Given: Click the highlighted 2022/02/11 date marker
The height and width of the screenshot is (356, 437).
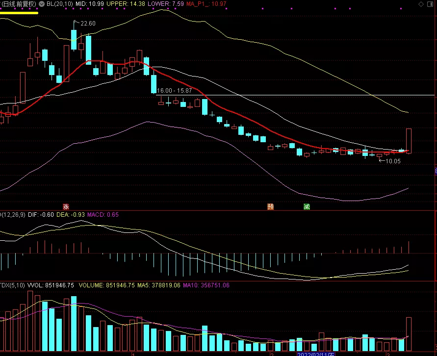Looking at the screenshot, I should click(316, 354).
